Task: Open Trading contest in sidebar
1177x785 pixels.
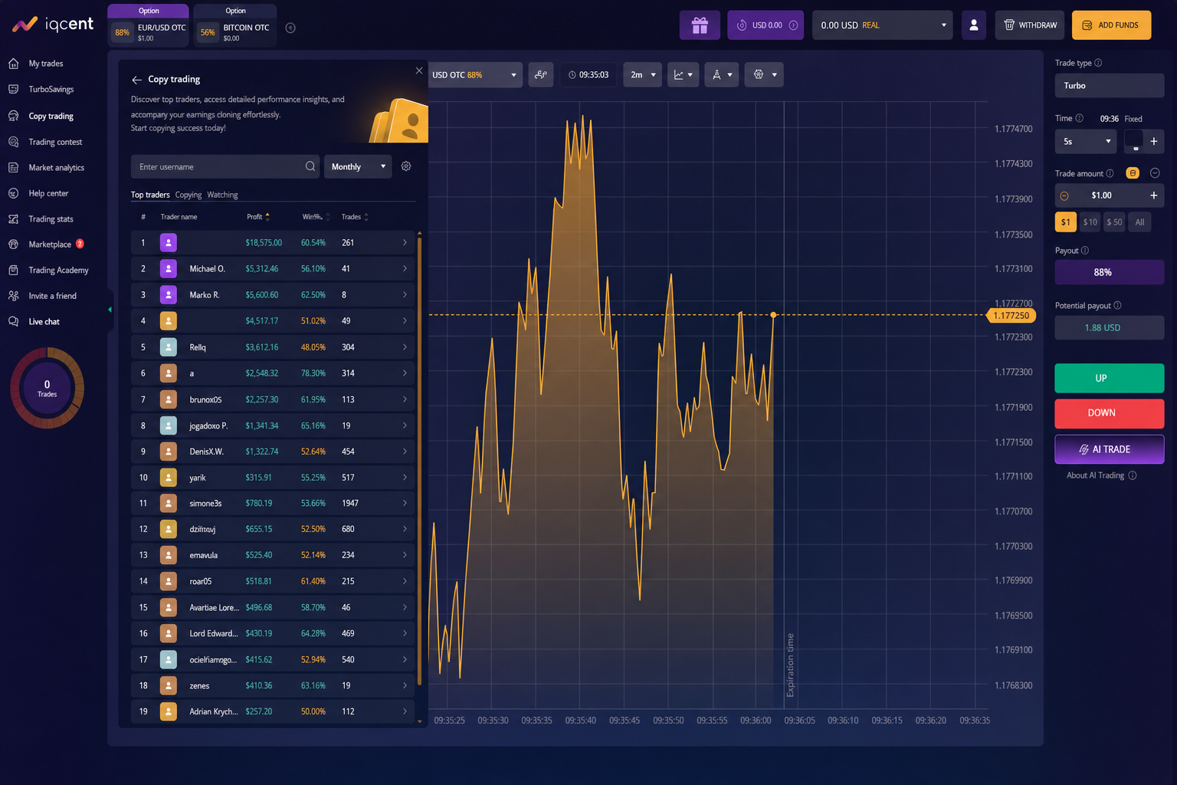Action: click(x=55, y=142)
